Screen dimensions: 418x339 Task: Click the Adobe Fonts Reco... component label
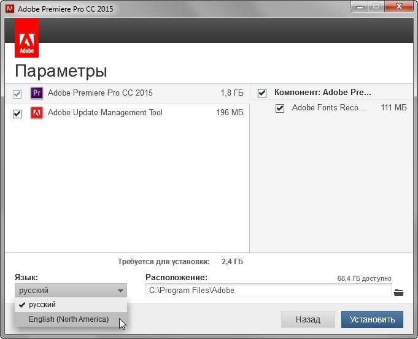pyautogui.click(x=329, y=108)
